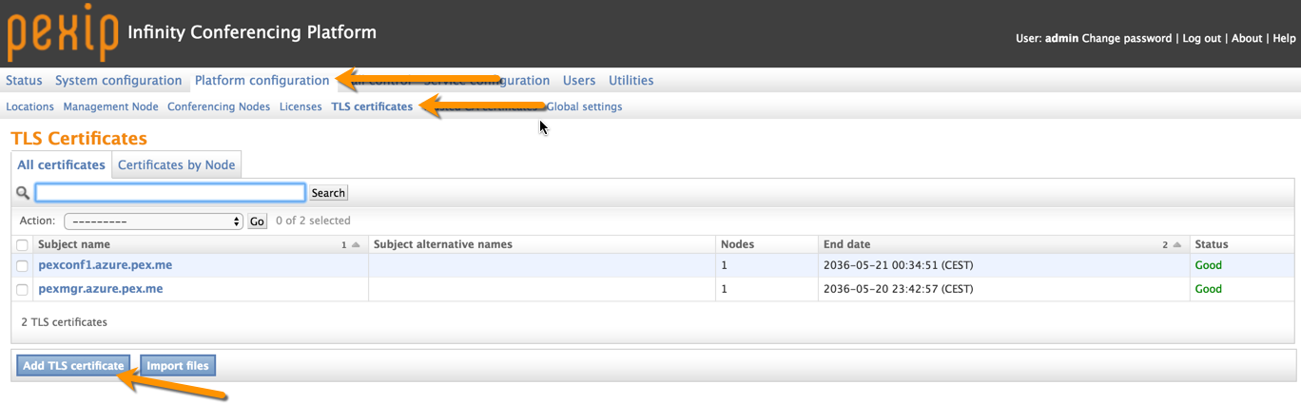This screenshot has height=404, width=1301.
Task: Open Platform configuration menu
Action: coord(262,81)
